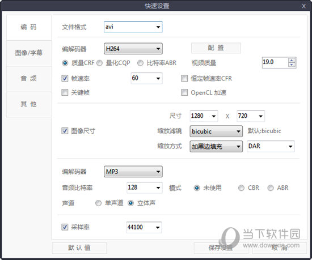This screenshot has width=312, height=260.
Task: Enable OpenCL 加速 checkbox
Action: tap(184, 92)
